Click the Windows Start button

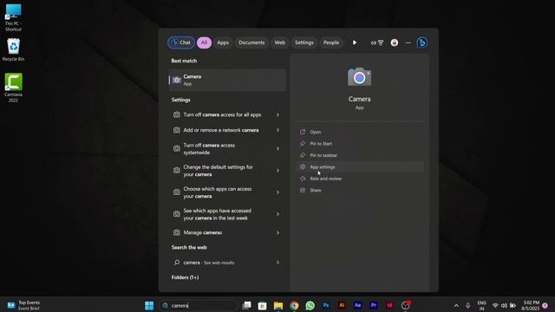point(149,305)
